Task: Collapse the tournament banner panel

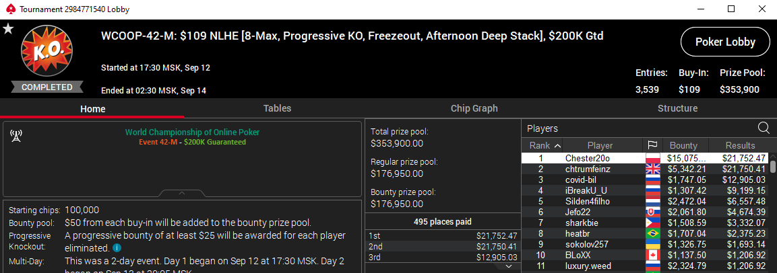Action: [181, 194]
